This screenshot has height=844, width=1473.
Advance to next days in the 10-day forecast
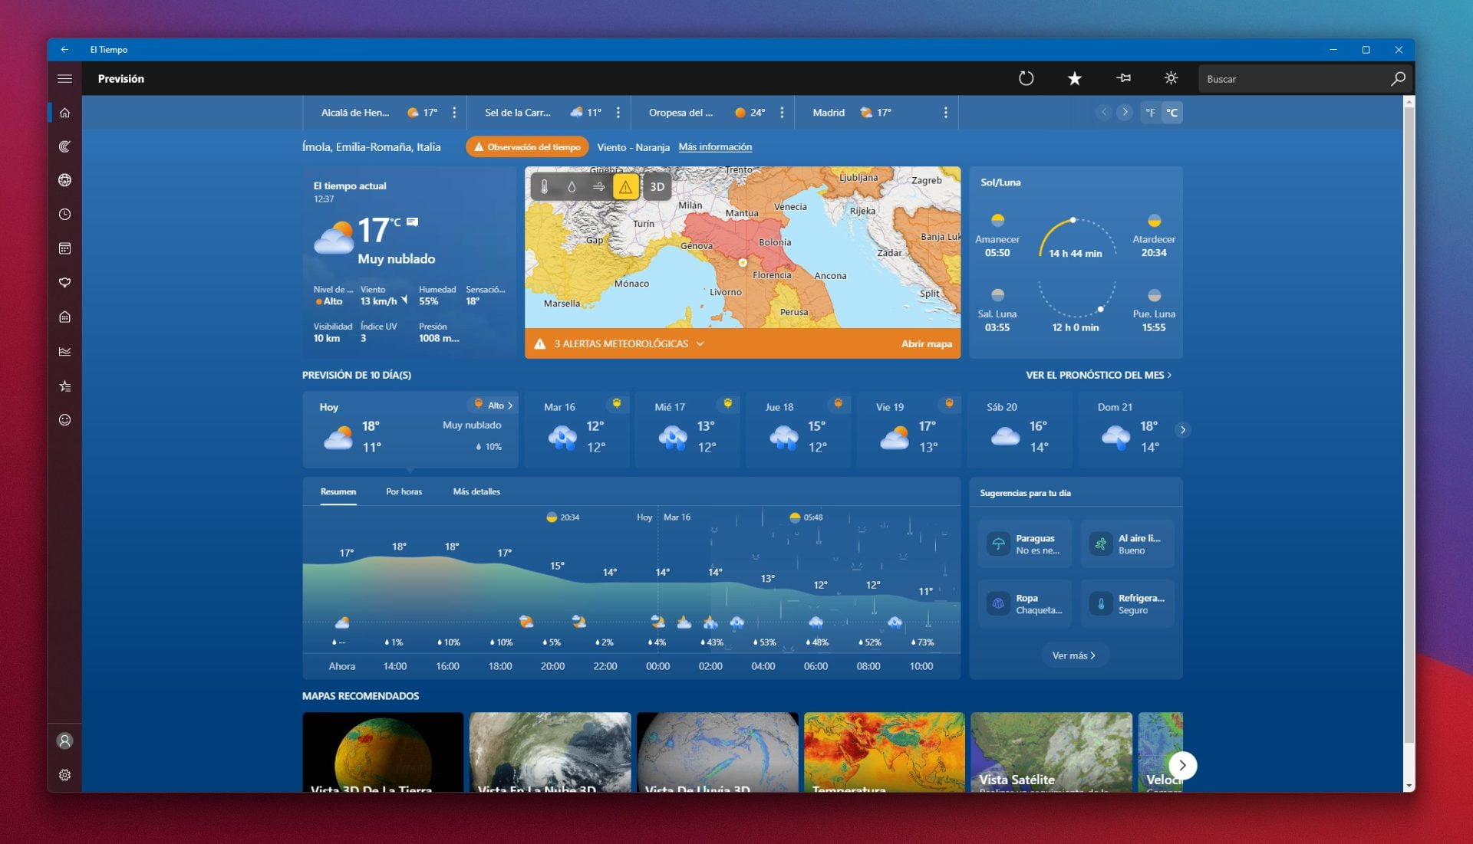point(1183,430)
